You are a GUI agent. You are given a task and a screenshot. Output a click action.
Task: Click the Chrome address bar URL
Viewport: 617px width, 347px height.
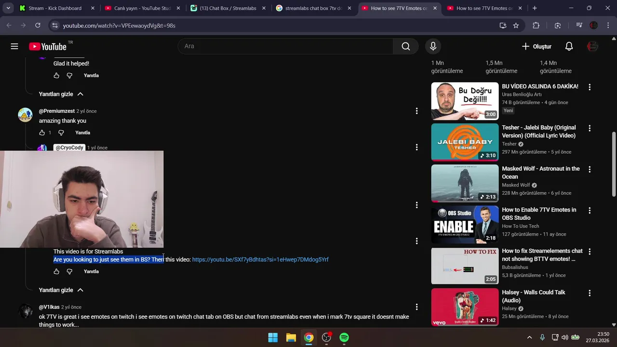[119, 26]
